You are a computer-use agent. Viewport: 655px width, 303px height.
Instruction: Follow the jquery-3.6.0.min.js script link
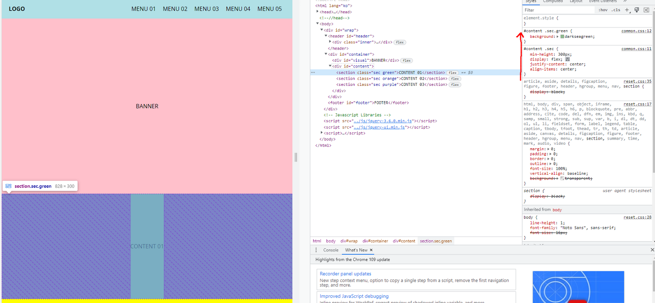point(383,121)
